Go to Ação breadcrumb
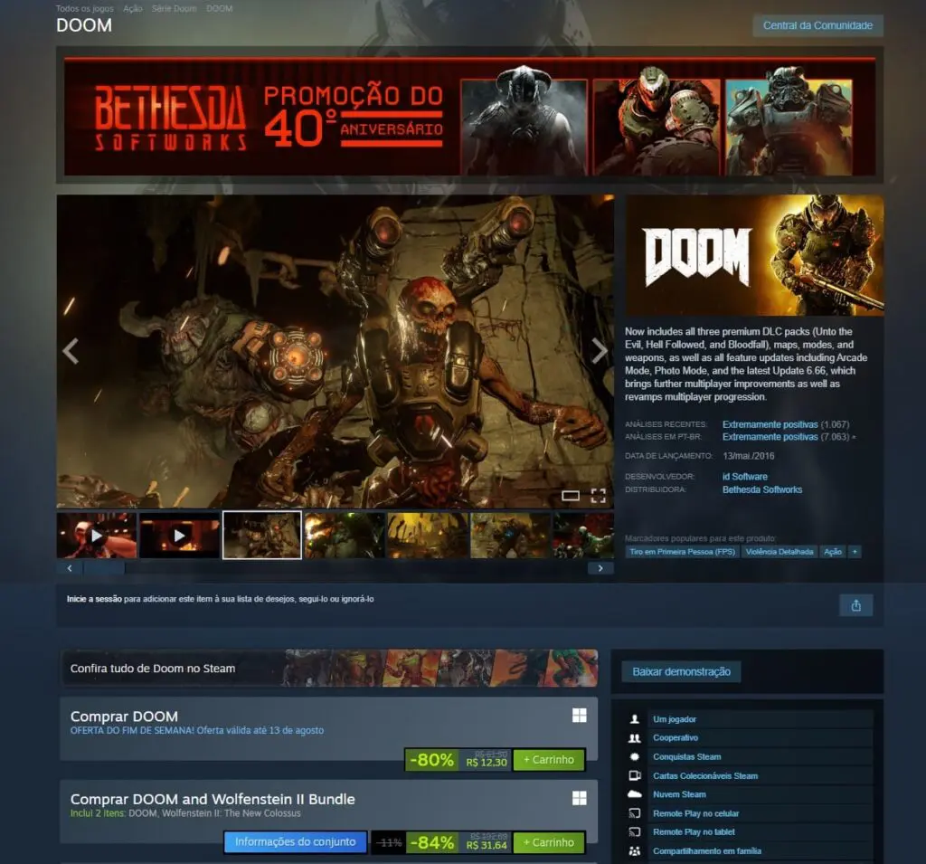The height and width of the screenshot is (864, 926). (133, 8)
